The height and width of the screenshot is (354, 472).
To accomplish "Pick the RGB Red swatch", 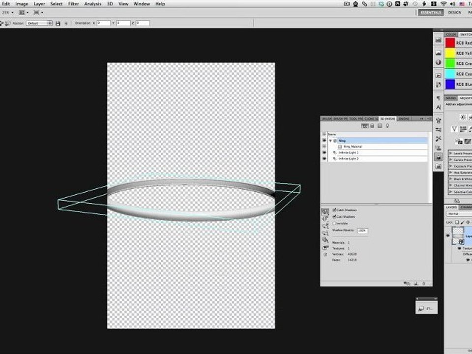I will click(x=450, y=43).
